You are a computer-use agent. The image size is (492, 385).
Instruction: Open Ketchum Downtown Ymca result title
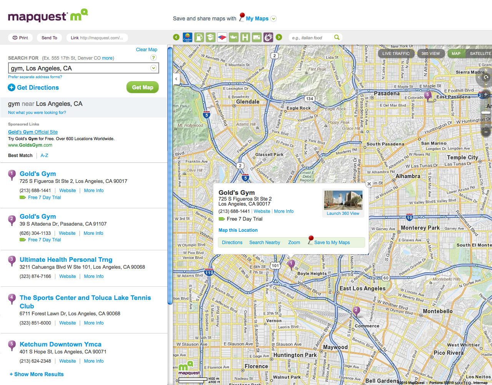[x=61, y=344]
